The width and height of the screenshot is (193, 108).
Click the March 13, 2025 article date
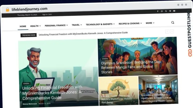(x=44, y=103)
